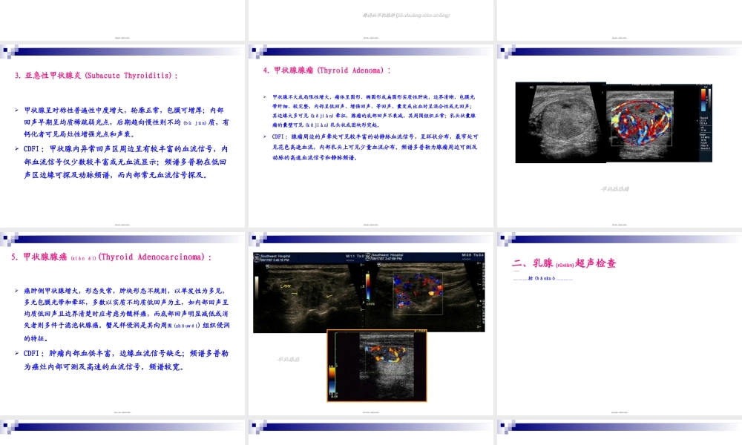Select the Thyroid Adenoma slide heading
This screenshot has height=445, width=742.
pos(327,71)
